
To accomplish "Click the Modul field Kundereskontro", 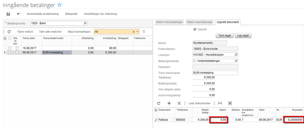I will point(210,43).
